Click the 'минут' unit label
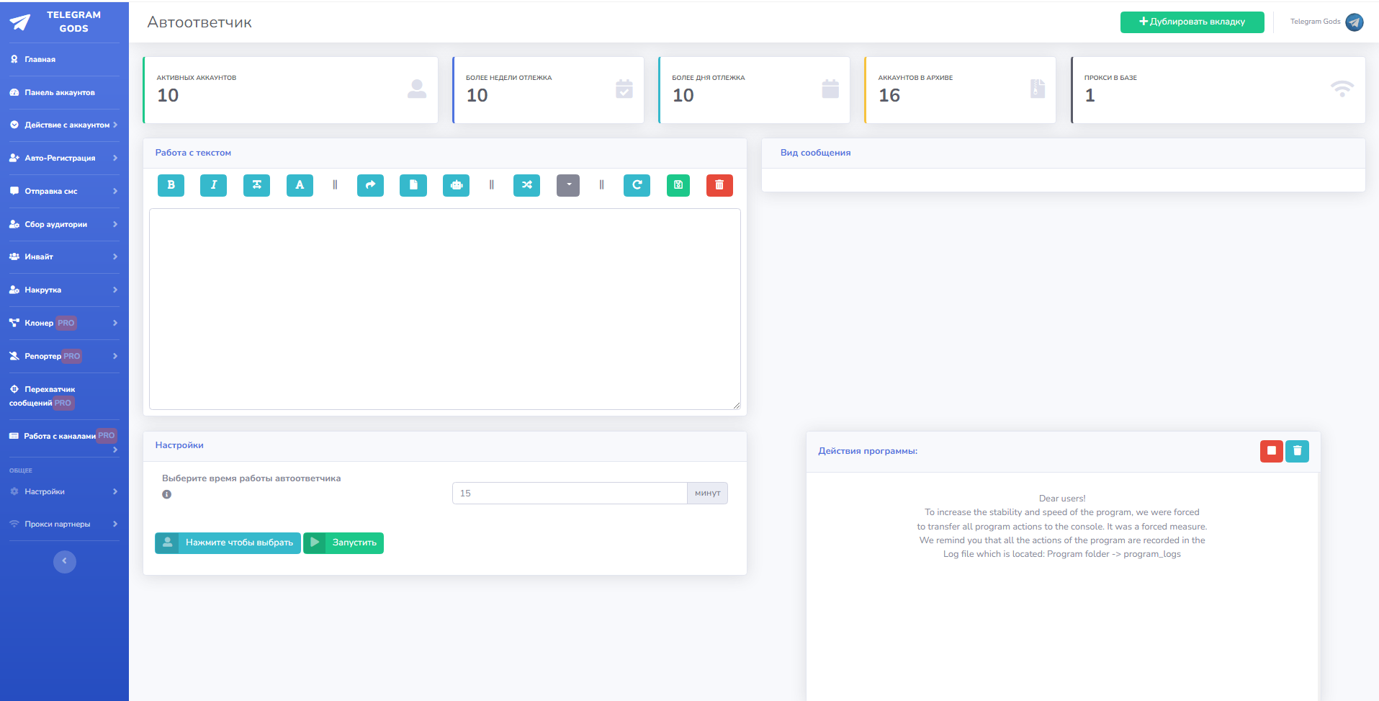The height and width of the screenshot is (701, 1379). coord(708,494)
